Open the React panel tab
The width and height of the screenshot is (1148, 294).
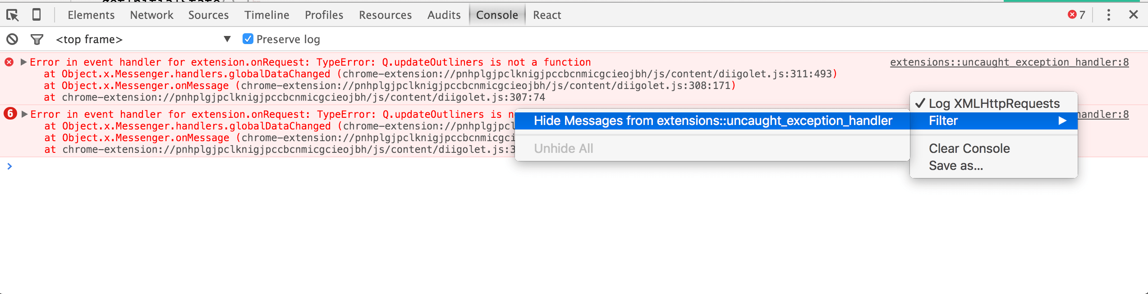[x=546, y=14]
